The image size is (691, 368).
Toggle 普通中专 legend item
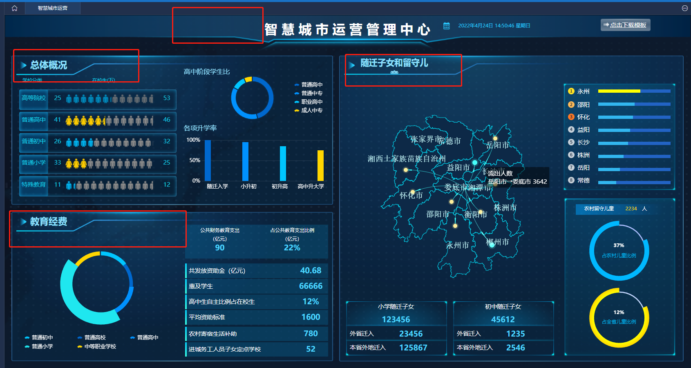click(309, 93)
